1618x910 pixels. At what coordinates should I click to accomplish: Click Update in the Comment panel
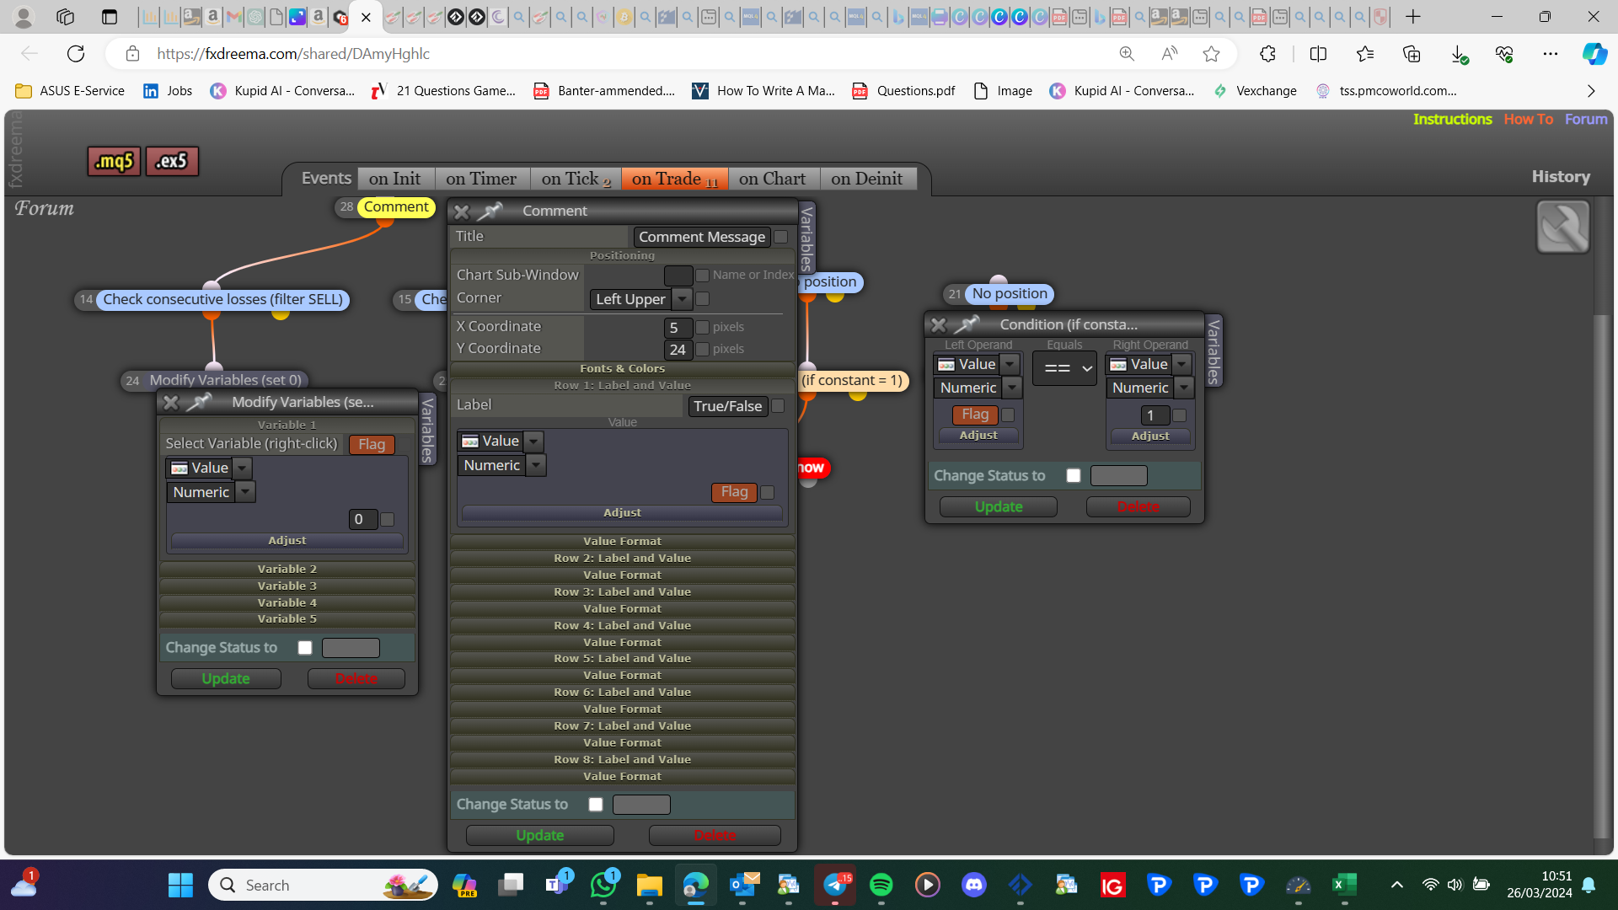point(540,836)
